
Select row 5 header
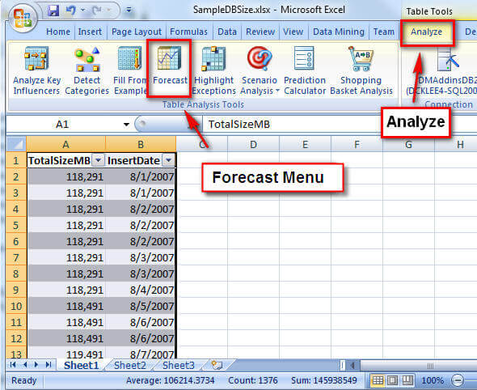pyautogui.click(x=16, y=225)
